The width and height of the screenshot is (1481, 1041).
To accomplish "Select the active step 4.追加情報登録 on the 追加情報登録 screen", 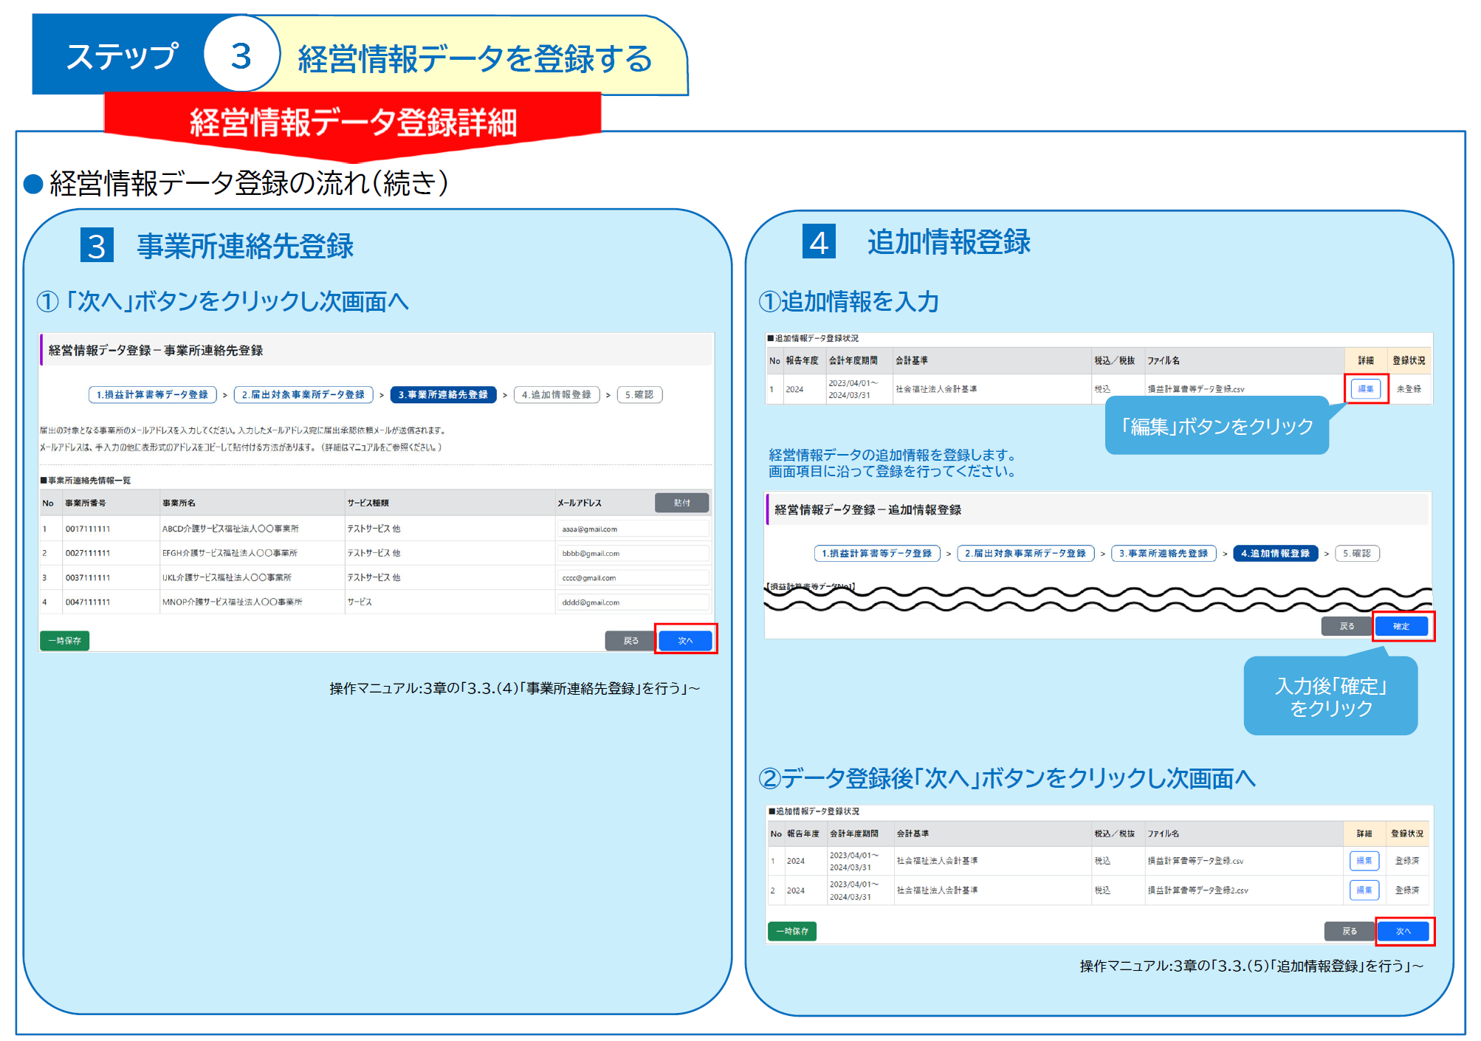I will [x=1275, y=553].
